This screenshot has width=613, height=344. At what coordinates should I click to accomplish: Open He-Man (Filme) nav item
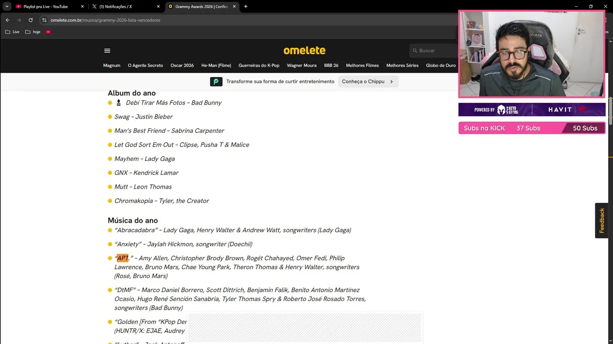tap(216, 65)
